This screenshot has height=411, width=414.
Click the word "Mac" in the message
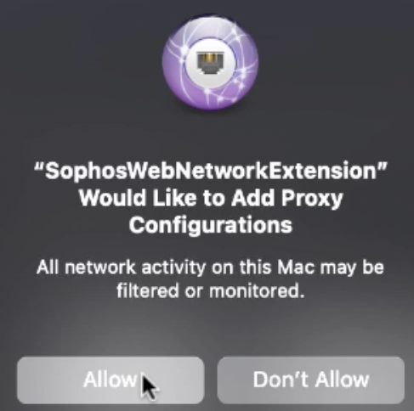296,267
